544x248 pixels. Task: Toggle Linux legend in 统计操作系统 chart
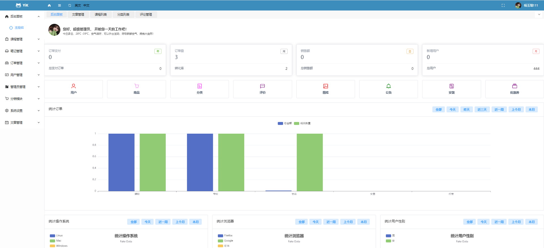[56, 236]
